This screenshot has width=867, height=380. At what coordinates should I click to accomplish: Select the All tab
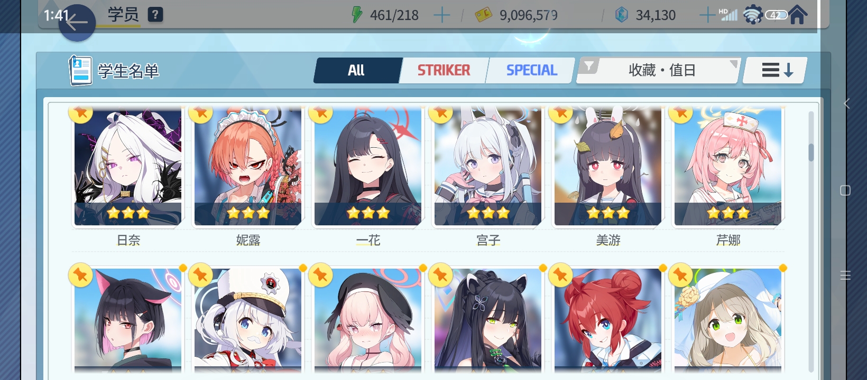tap(357, 70)
